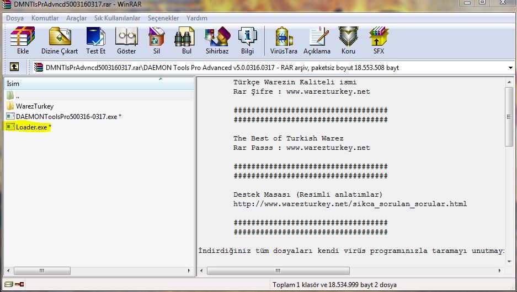Click DAEMONToolsPro500316-0317.exe file icon

coord(10,116)
